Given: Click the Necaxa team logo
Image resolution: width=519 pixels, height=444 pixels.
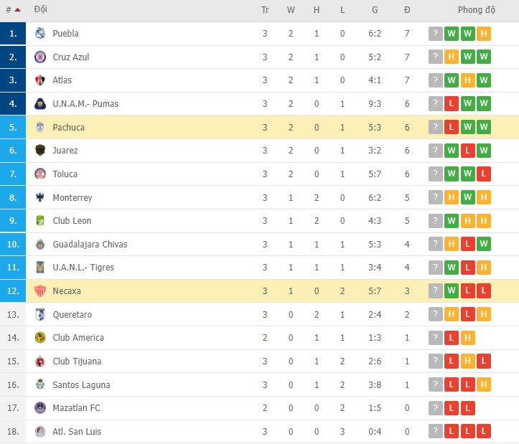Looking at the screenshot, I should (40, 291).
